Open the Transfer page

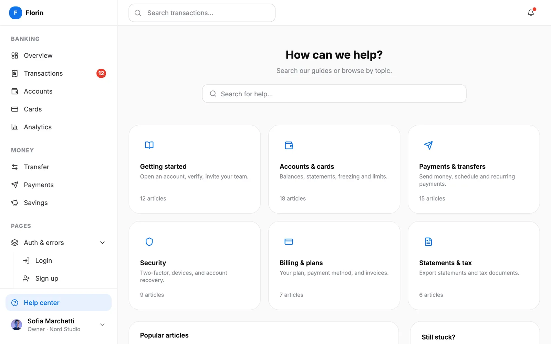(59, 167)
